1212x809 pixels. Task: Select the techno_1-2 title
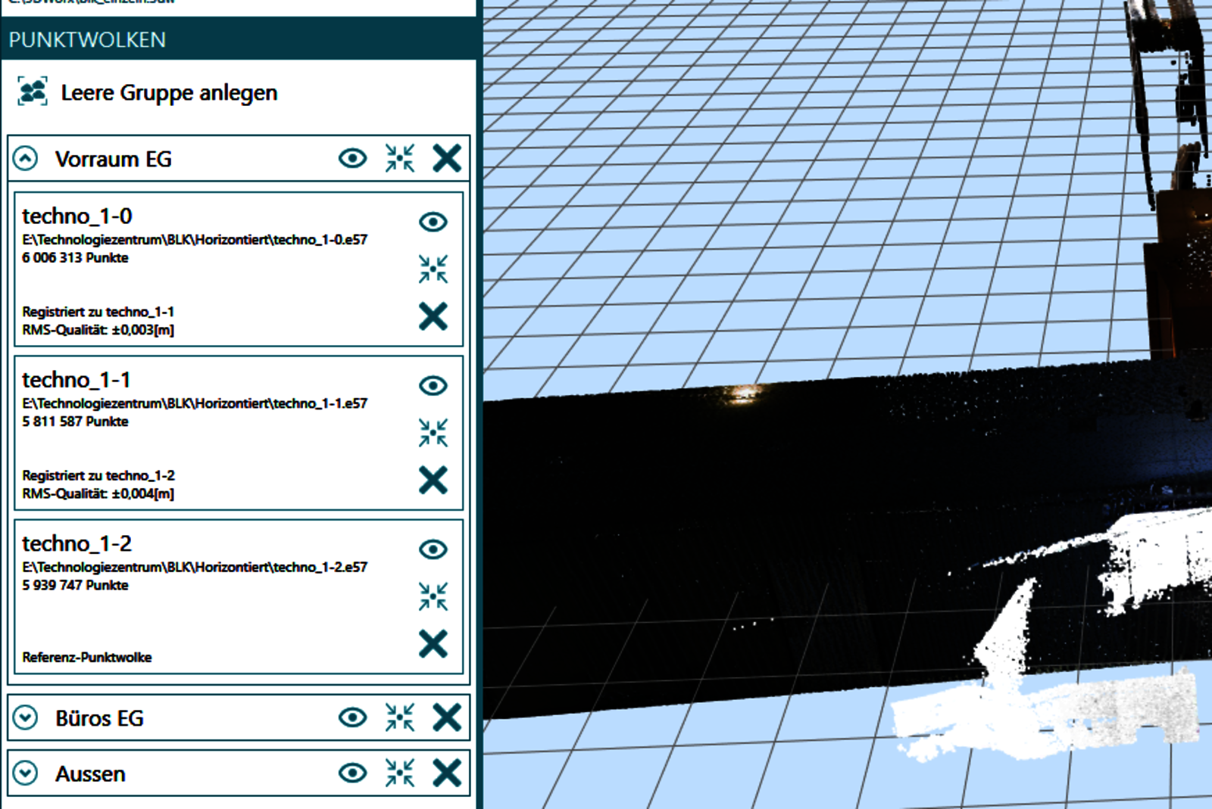point(77,544)
